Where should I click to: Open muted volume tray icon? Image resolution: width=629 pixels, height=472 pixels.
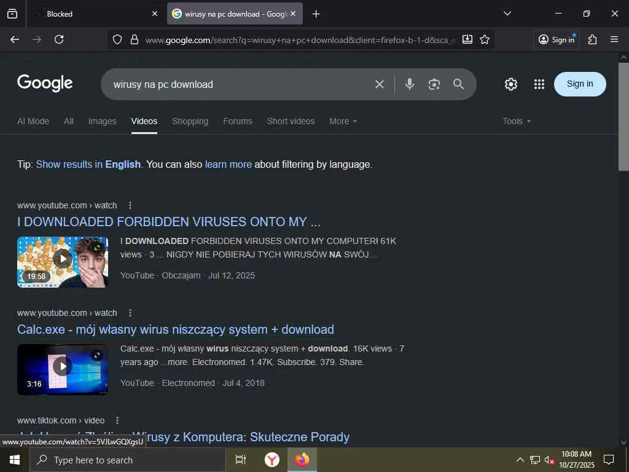[x=549, y=460]
